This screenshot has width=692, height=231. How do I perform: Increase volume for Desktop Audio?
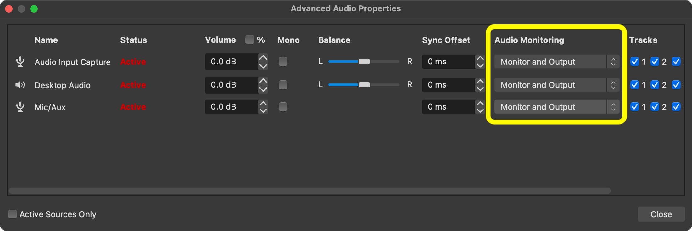coord(263,81)
